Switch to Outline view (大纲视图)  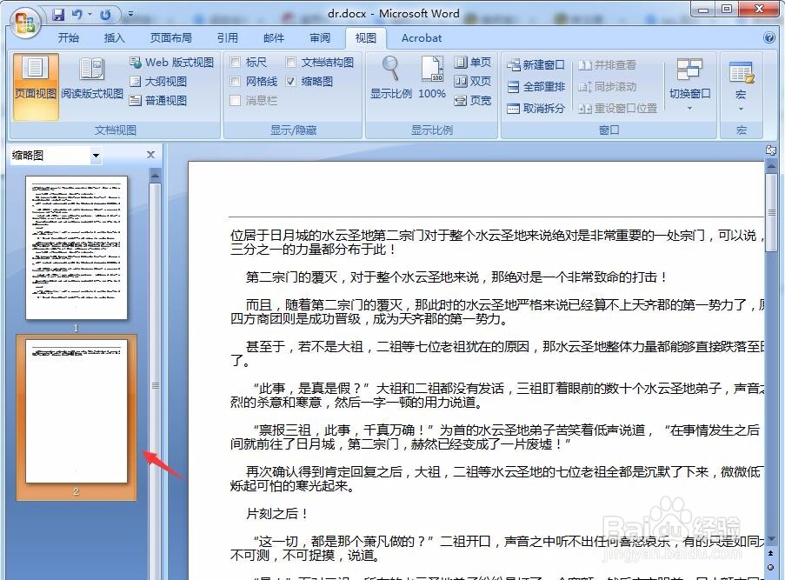[x=158, y=81]
